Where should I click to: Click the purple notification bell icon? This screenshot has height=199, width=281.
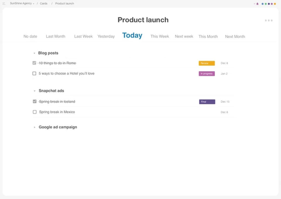[x=258, y=4]
